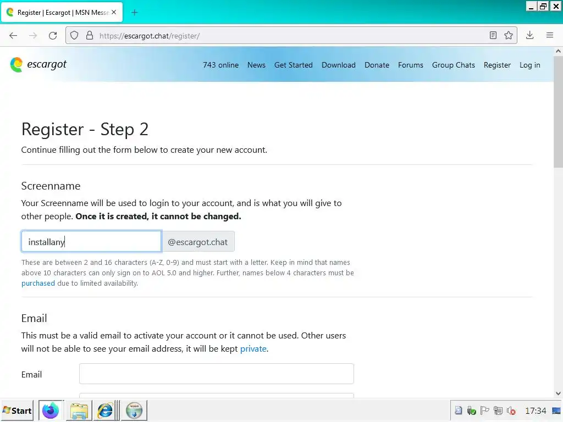This screenshot has width=563, height=422.
Task: Click the browser Forward arrow
Action: tap(33, 36)
